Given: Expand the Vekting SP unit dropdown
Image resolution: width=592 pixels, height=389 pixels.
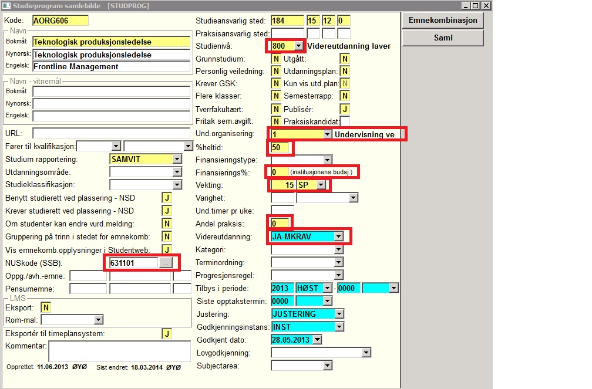Looking at the screenshot, I should click(x=320, y=185).
